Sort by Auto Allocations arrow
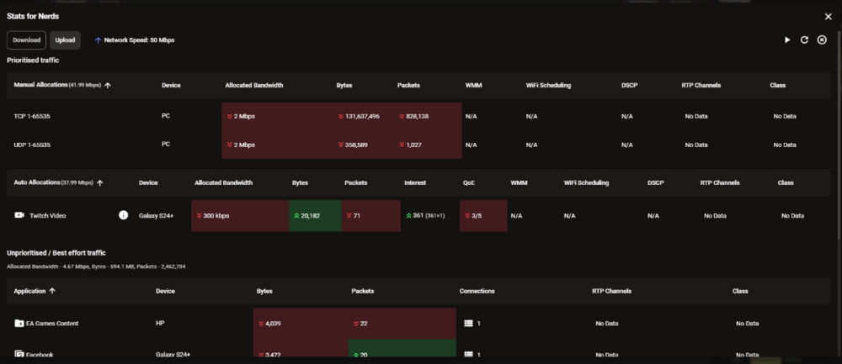The width and height of the screenshot is (842, 364). click(100, 182)
